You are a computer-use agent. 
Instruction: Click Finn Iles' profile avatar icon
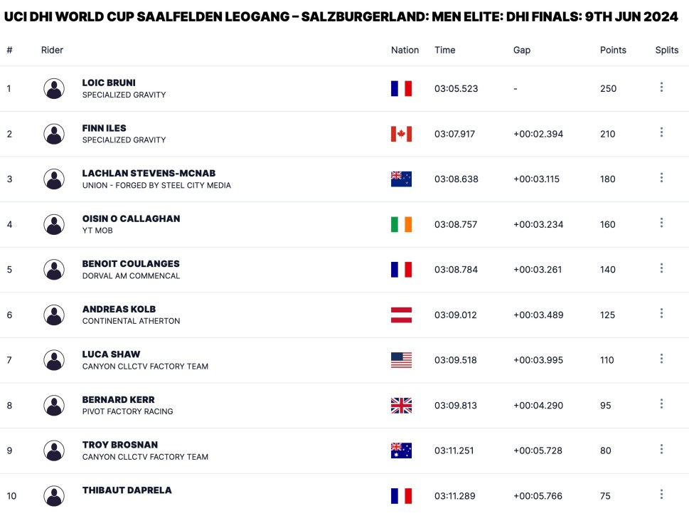tap(54, 134)
